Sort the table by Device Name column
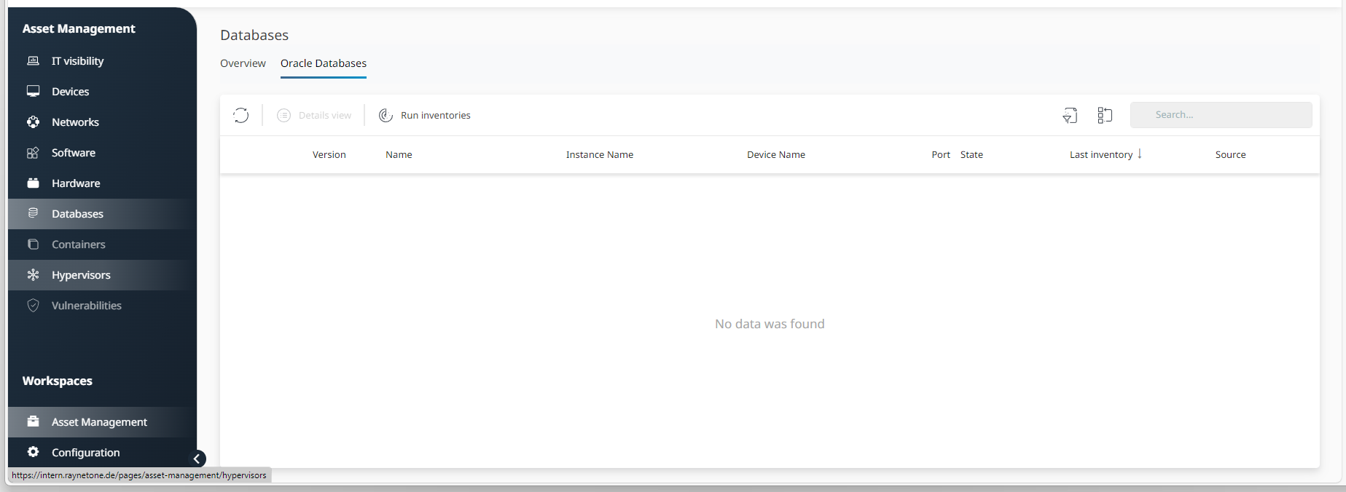Image resolution: width=1346 pixels, height=492 pixels. click(x=775, y=155)
